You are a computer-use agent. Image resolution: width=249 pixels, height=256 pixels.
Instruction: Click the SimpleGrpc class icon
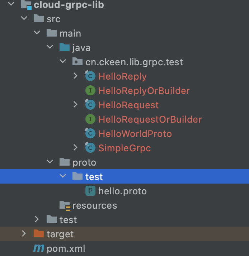pyautogui.click(x=90, y=148)
